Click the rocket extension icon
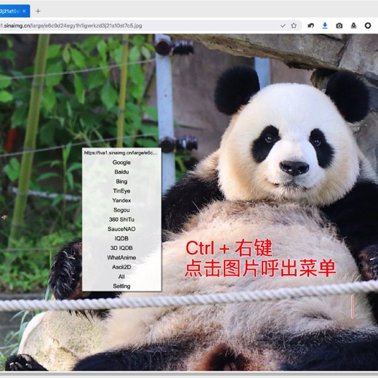The image size is (378, 378). [x=353, y=25]
